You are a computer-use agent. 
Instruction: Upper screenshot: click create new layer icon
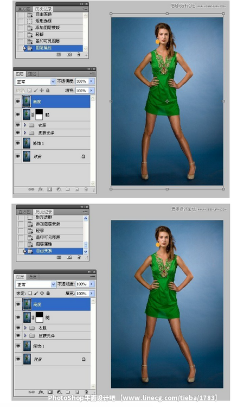click(x=77, y=189)
